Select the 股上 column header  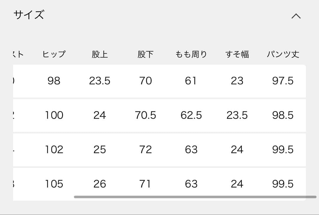[x=100, y=54]
